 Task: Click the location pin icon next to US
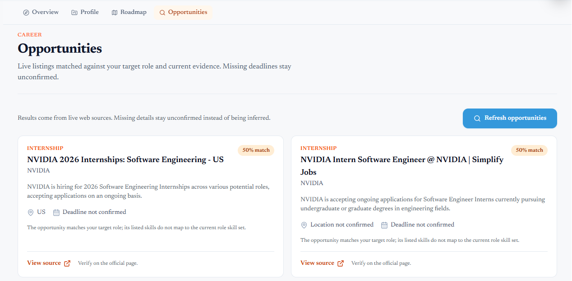pos(31,213)
